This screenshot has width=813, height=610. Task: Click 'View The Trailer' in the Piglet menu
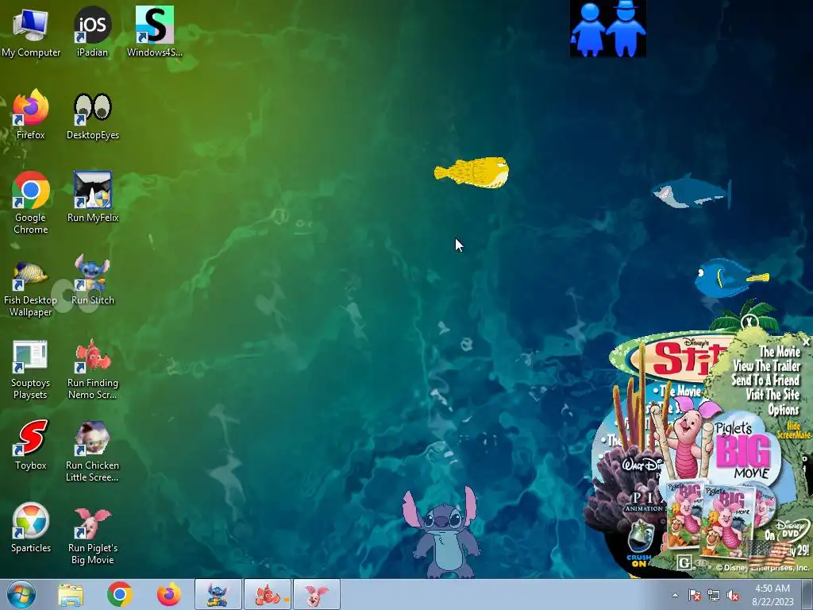coord(767,365)
